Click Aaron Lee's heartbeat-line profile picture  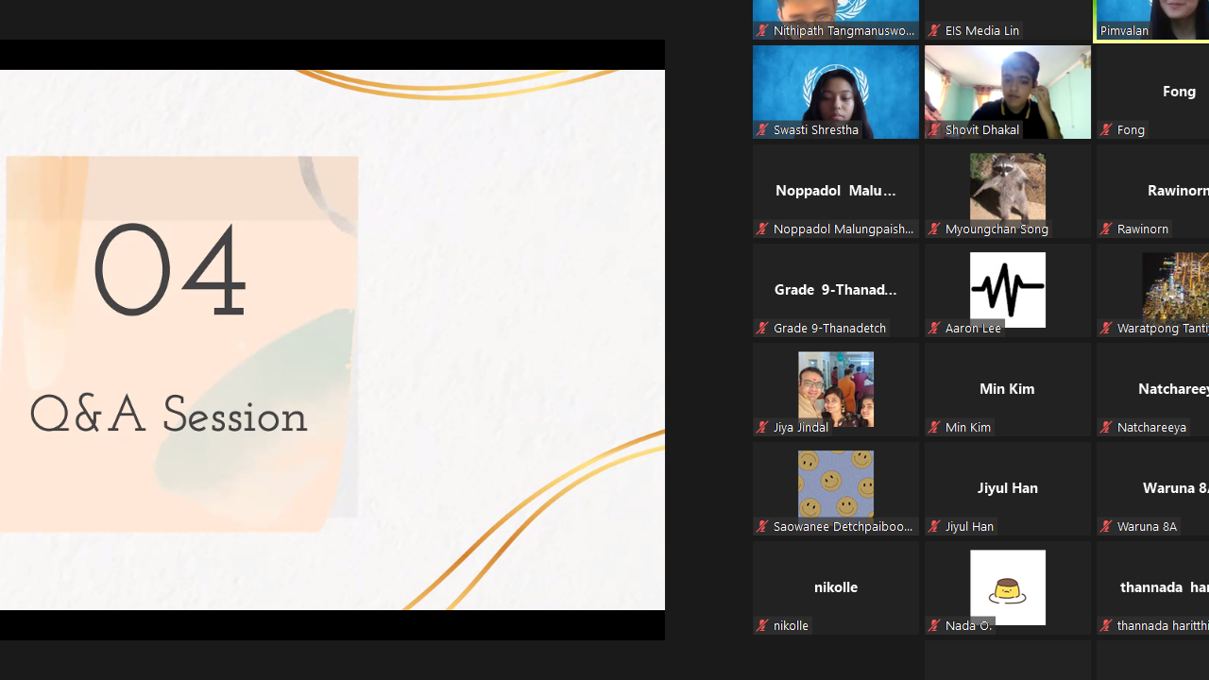pos(1008,290)
